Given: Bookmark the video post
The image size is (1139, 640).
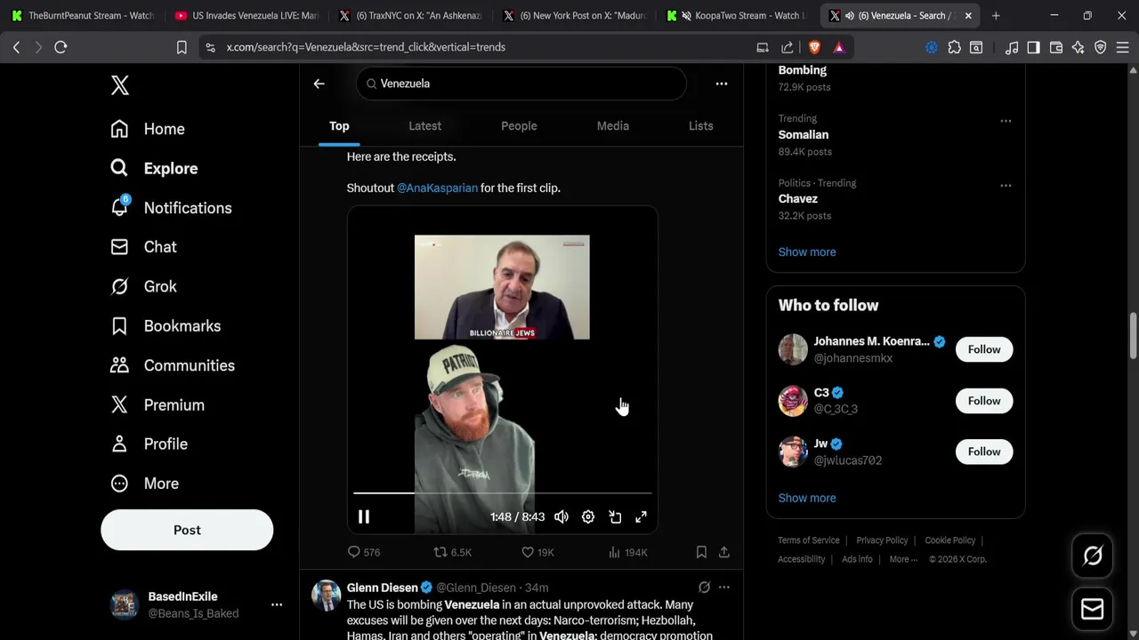Looking at the screenshot, I should click(x=701, y=552).
